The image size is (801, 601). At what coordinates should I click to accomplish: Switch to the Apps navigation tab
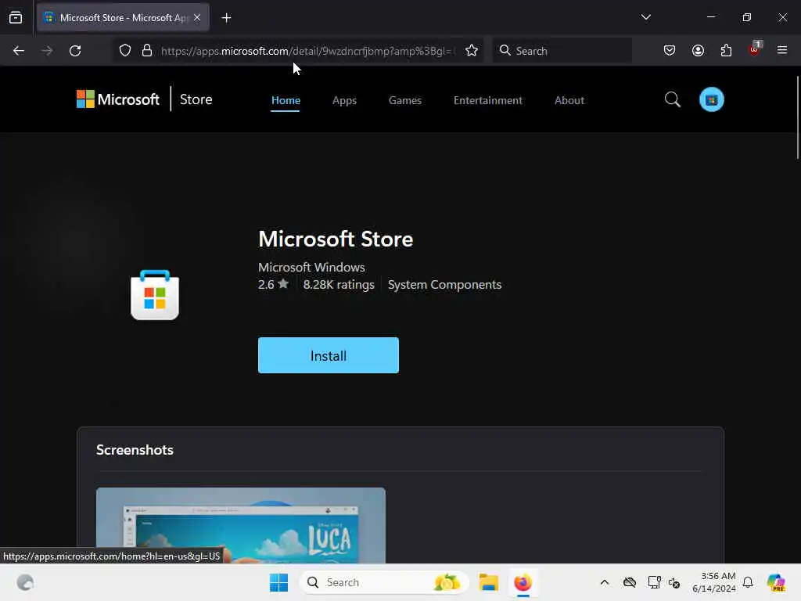[x=344, y=100]
